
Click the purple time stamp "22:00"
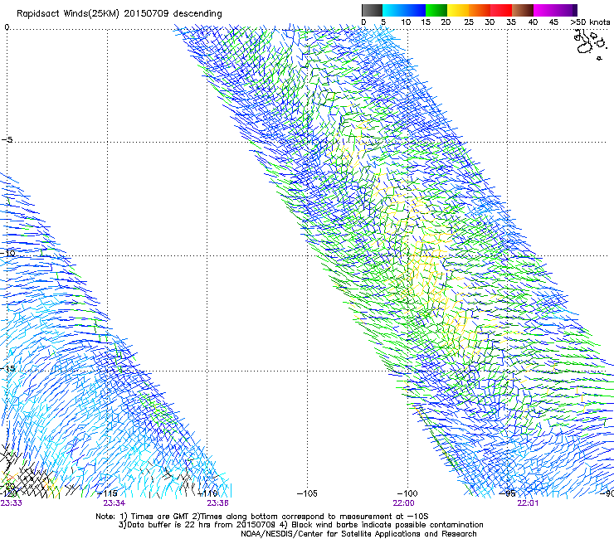(403, 503)
